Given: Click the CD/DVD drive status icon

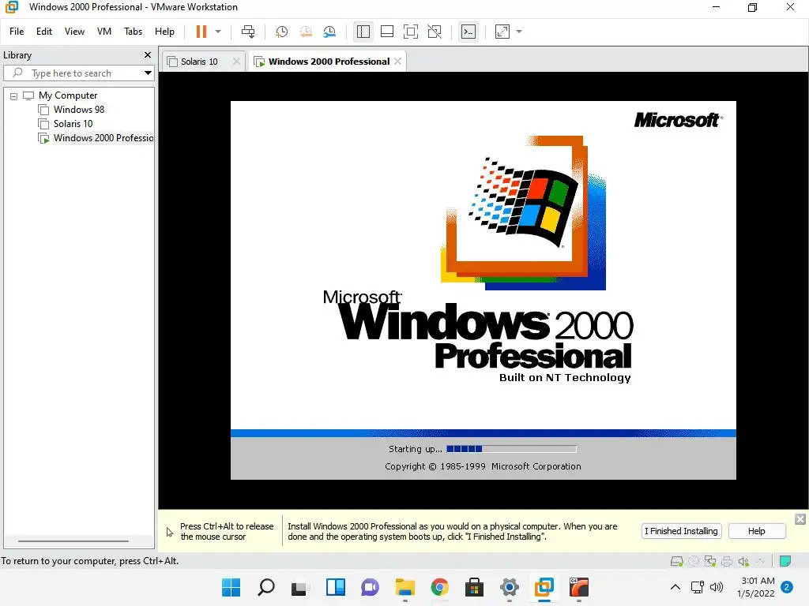Looking at the screenshot, I should tap(694, 561).
